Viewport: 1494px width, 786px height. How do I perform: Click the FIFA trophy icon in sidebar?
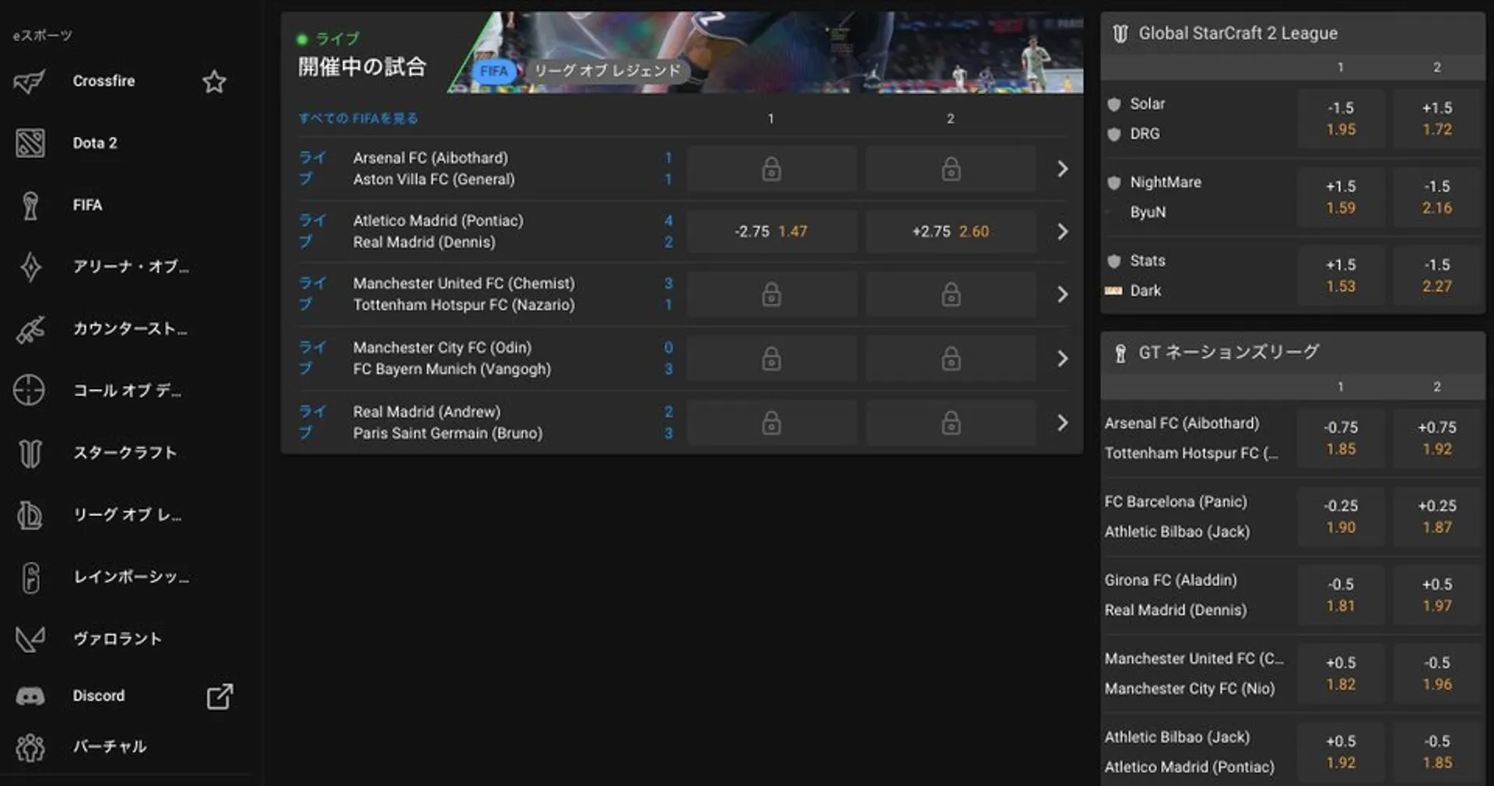tap(30, 205)
